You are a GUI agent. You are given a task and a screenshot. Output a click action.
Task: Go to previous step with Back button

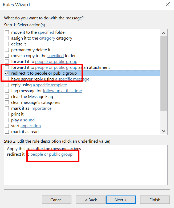(91, 200)
